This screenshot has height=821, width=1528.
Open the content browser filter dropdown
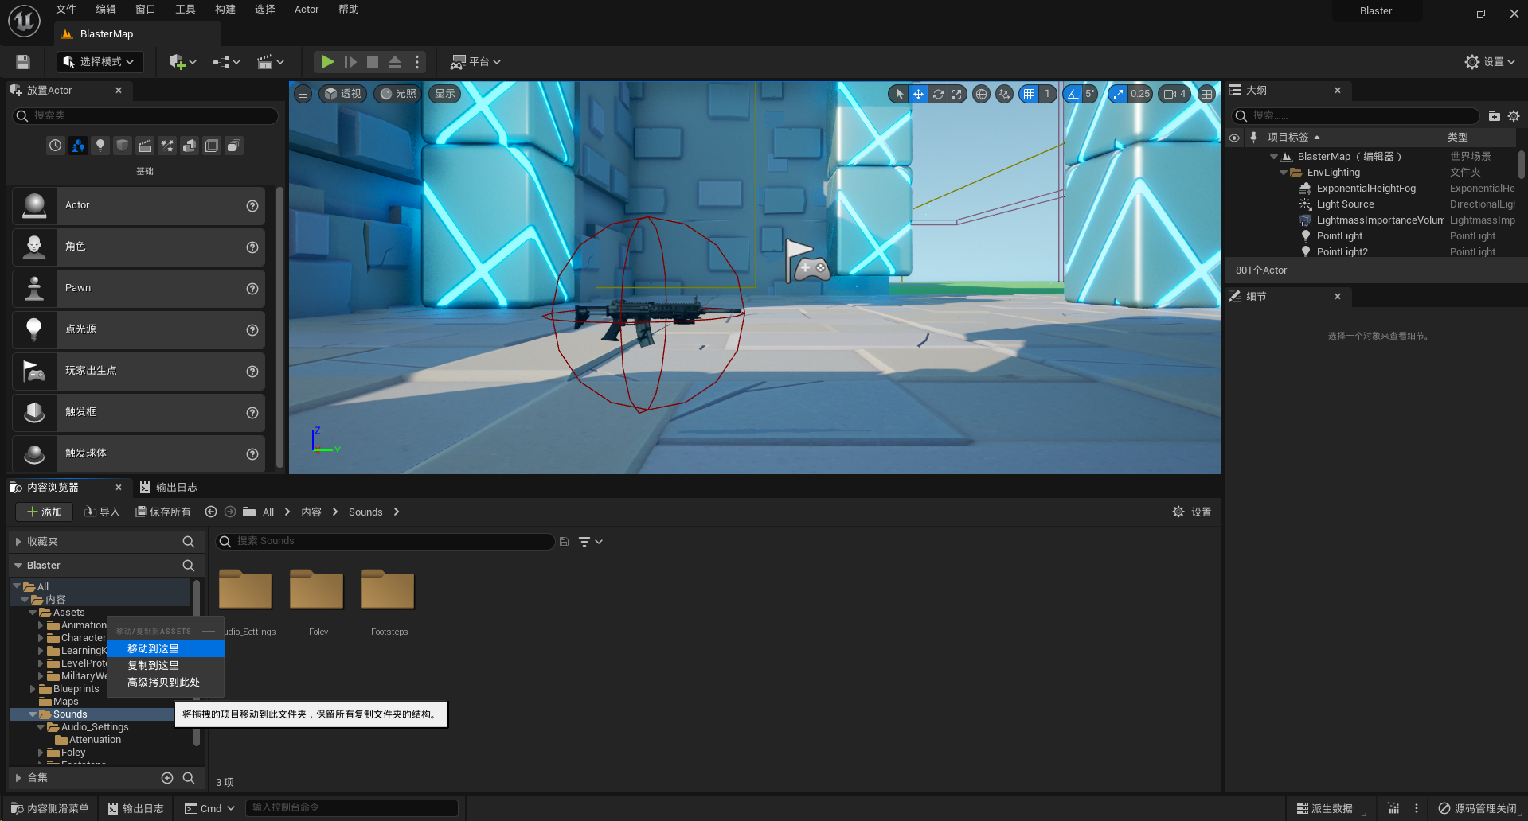[590, 542]
